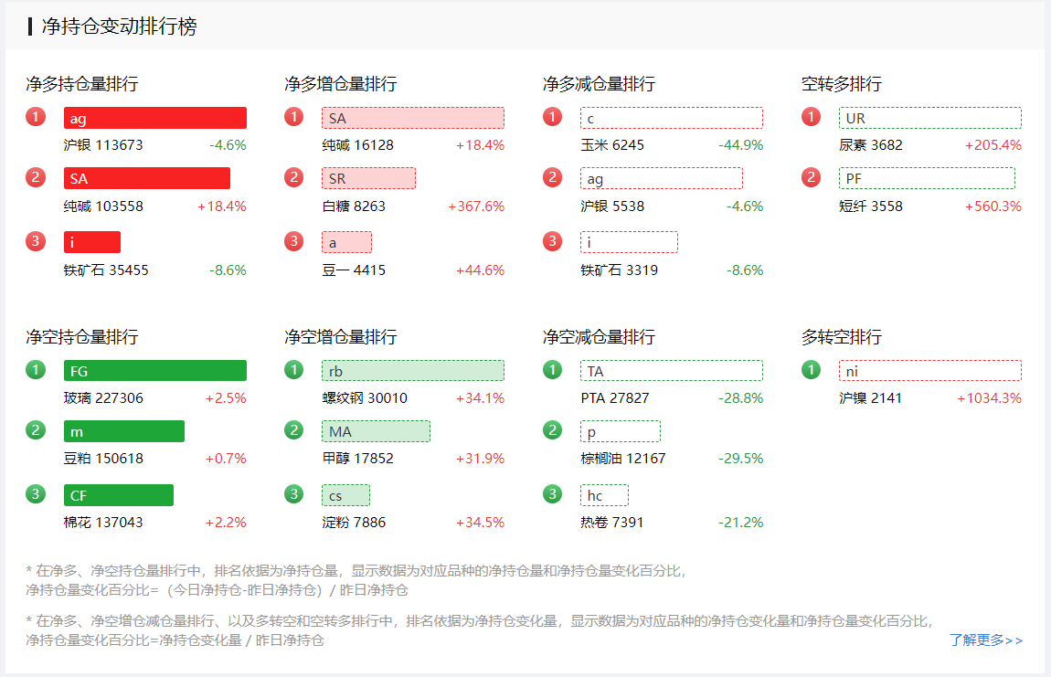Select the PF bar for 短纤
The width and height of the screenshot is (1051, 677).
(x=927, y=178)
